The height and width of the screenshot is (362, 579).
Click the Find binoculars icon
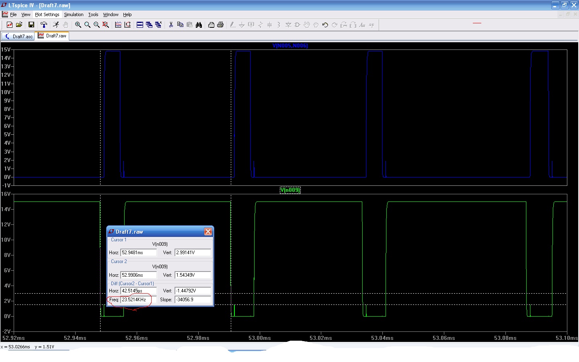[x=199, y=25]
